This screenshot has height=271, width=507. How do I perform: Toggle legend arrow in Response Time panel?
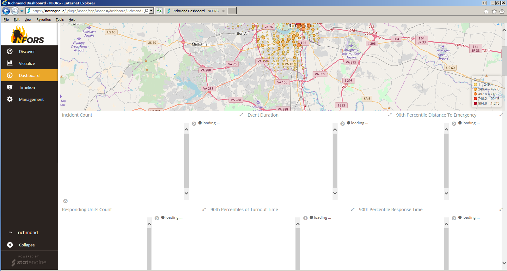coord(454,218)
